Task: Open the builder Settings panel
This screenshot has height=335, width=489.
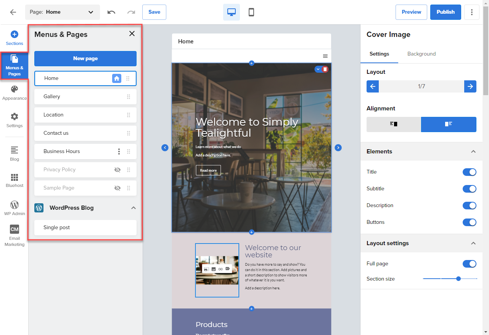Action: (x=14, y=120)
